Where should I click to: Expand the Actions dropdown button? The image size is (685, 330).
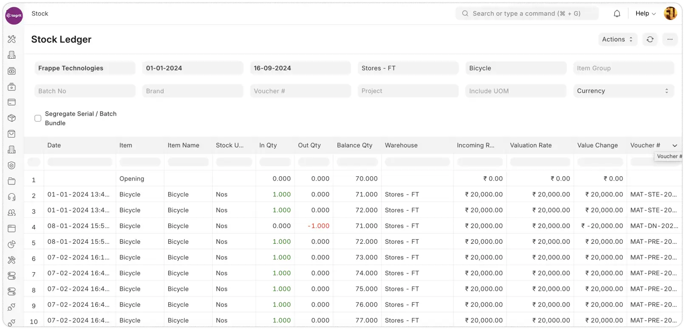(617, 39)
